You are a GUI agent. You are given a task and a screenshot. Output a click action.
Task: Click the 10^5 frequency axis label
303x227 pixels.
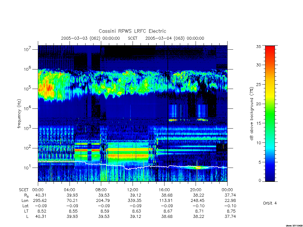[28, 89]
